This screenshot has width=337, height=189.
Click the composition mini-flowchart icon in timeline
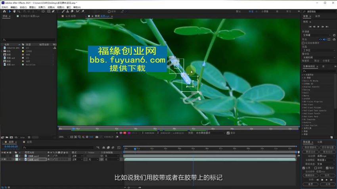98,147
